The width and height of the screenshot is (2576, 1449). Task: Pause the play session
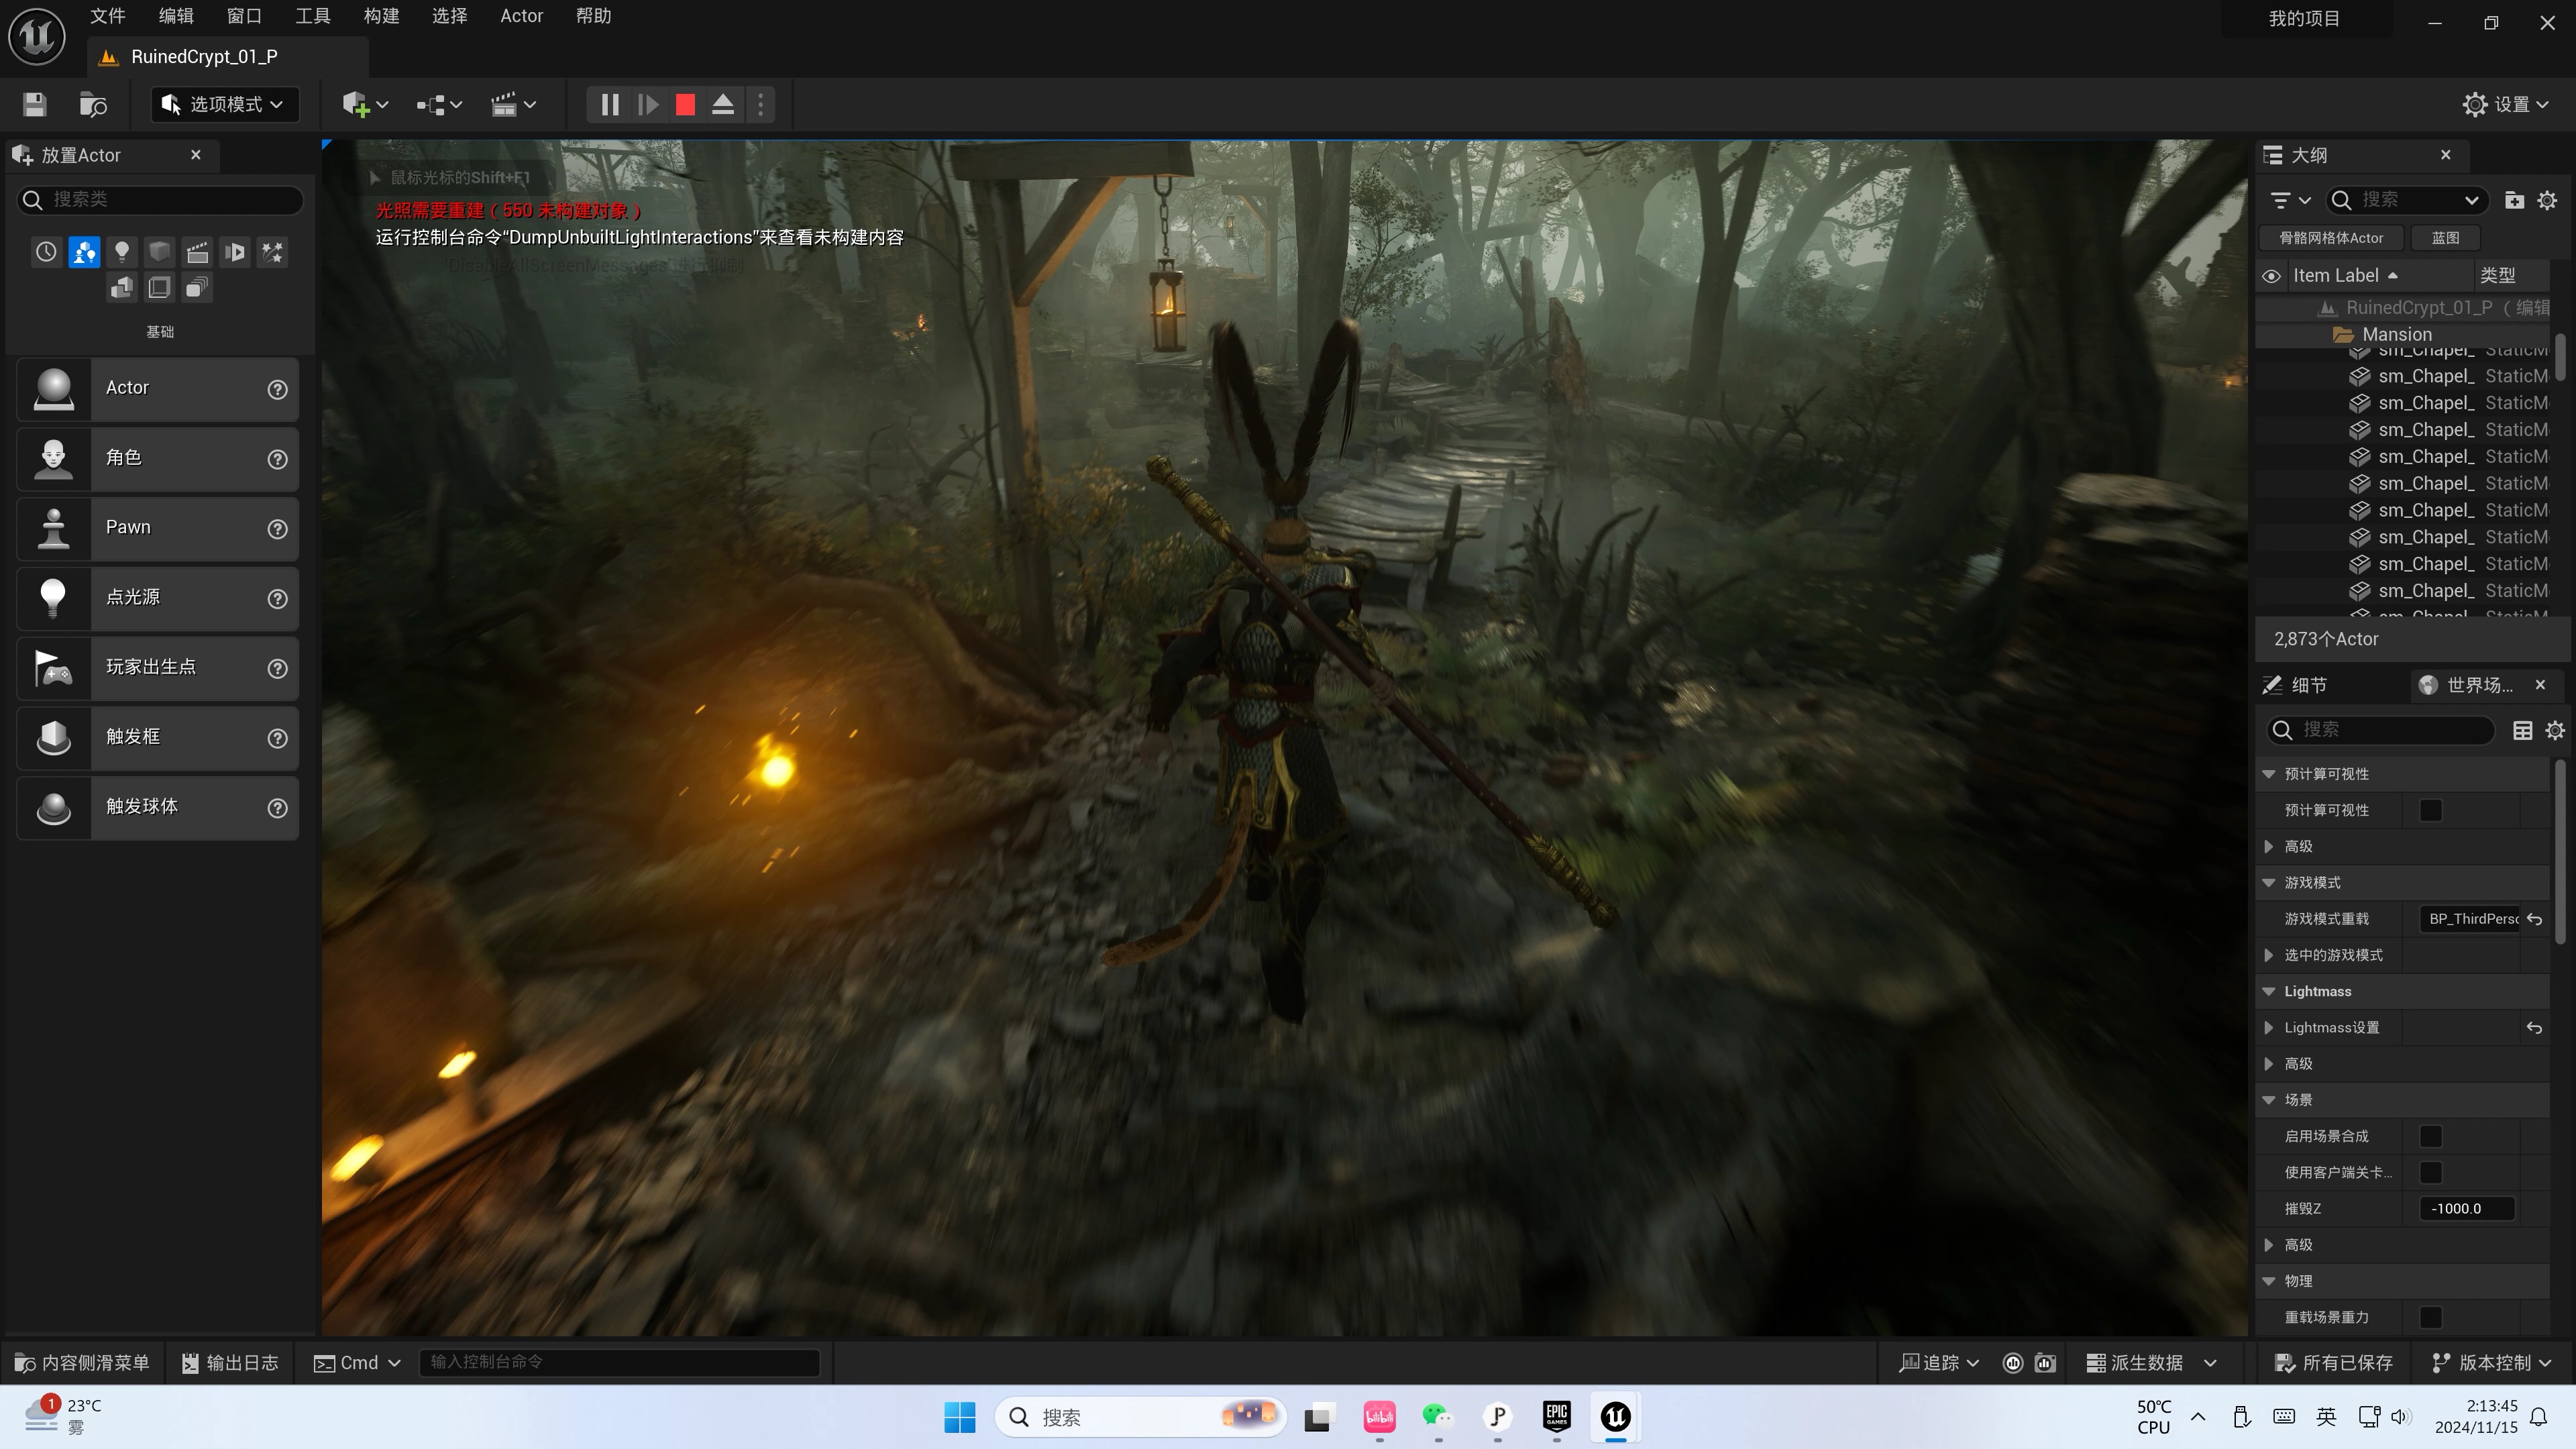point(609,104)
